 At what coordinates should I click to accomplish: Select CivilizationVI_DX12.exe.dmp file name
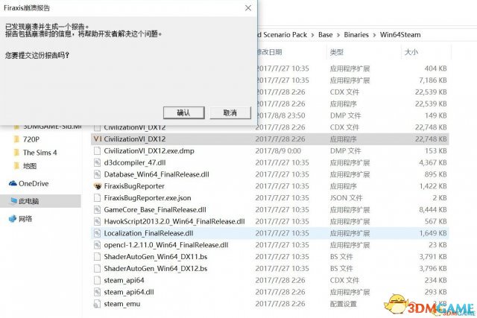coord(149,151)
